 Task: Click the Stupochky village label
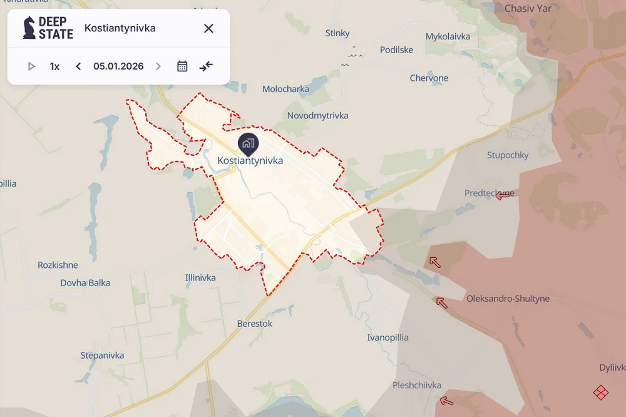click(x=508, y=155)
